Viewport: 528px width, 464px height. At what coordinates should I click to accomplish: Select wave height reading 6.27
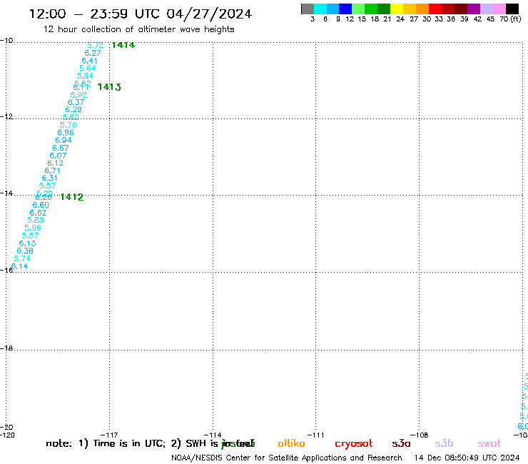click(93, 53)
